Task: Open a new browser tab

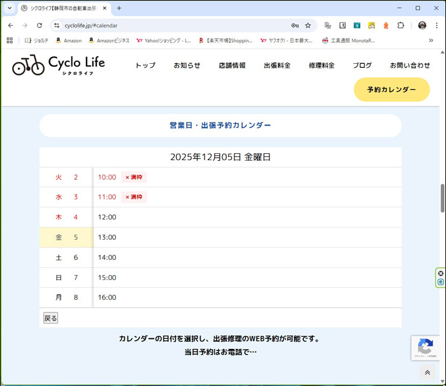Action: 119,8
